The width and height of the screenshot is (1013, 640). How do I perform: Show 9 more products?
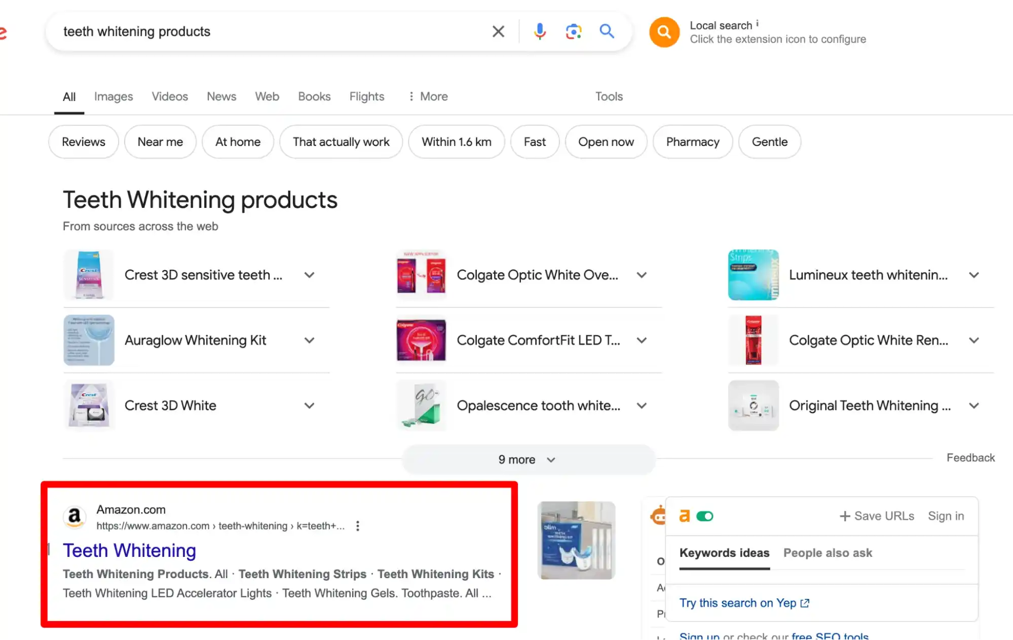pos(528,459)
